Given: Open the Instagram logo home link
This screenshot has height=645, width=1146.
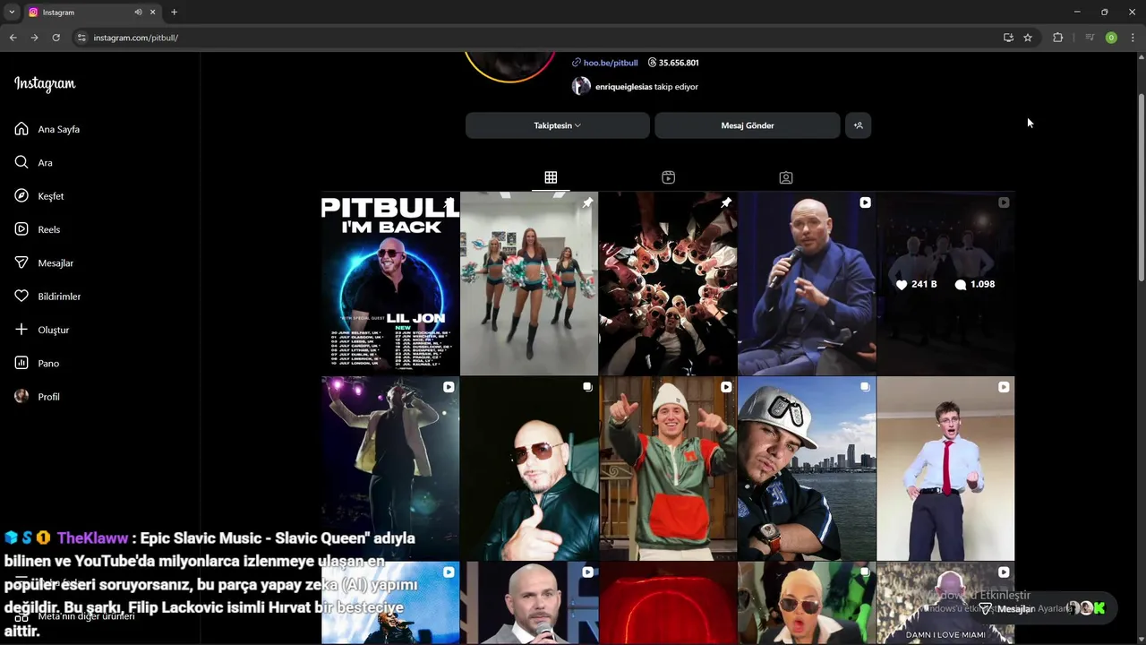Looking at the screenshot, I should [45, 84].
